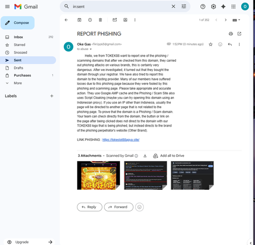255x245 pixels.
Task: Open the first golden slot attachment
Action: point(98,176)
